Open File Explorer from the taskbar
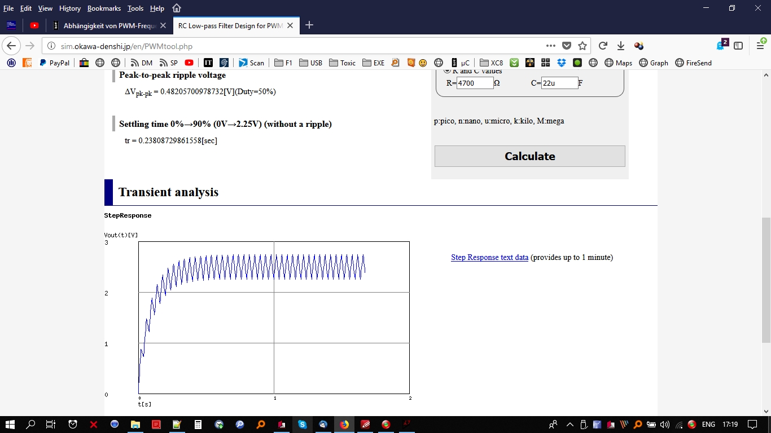The image size is (771, 433). [x=135, y=425]
